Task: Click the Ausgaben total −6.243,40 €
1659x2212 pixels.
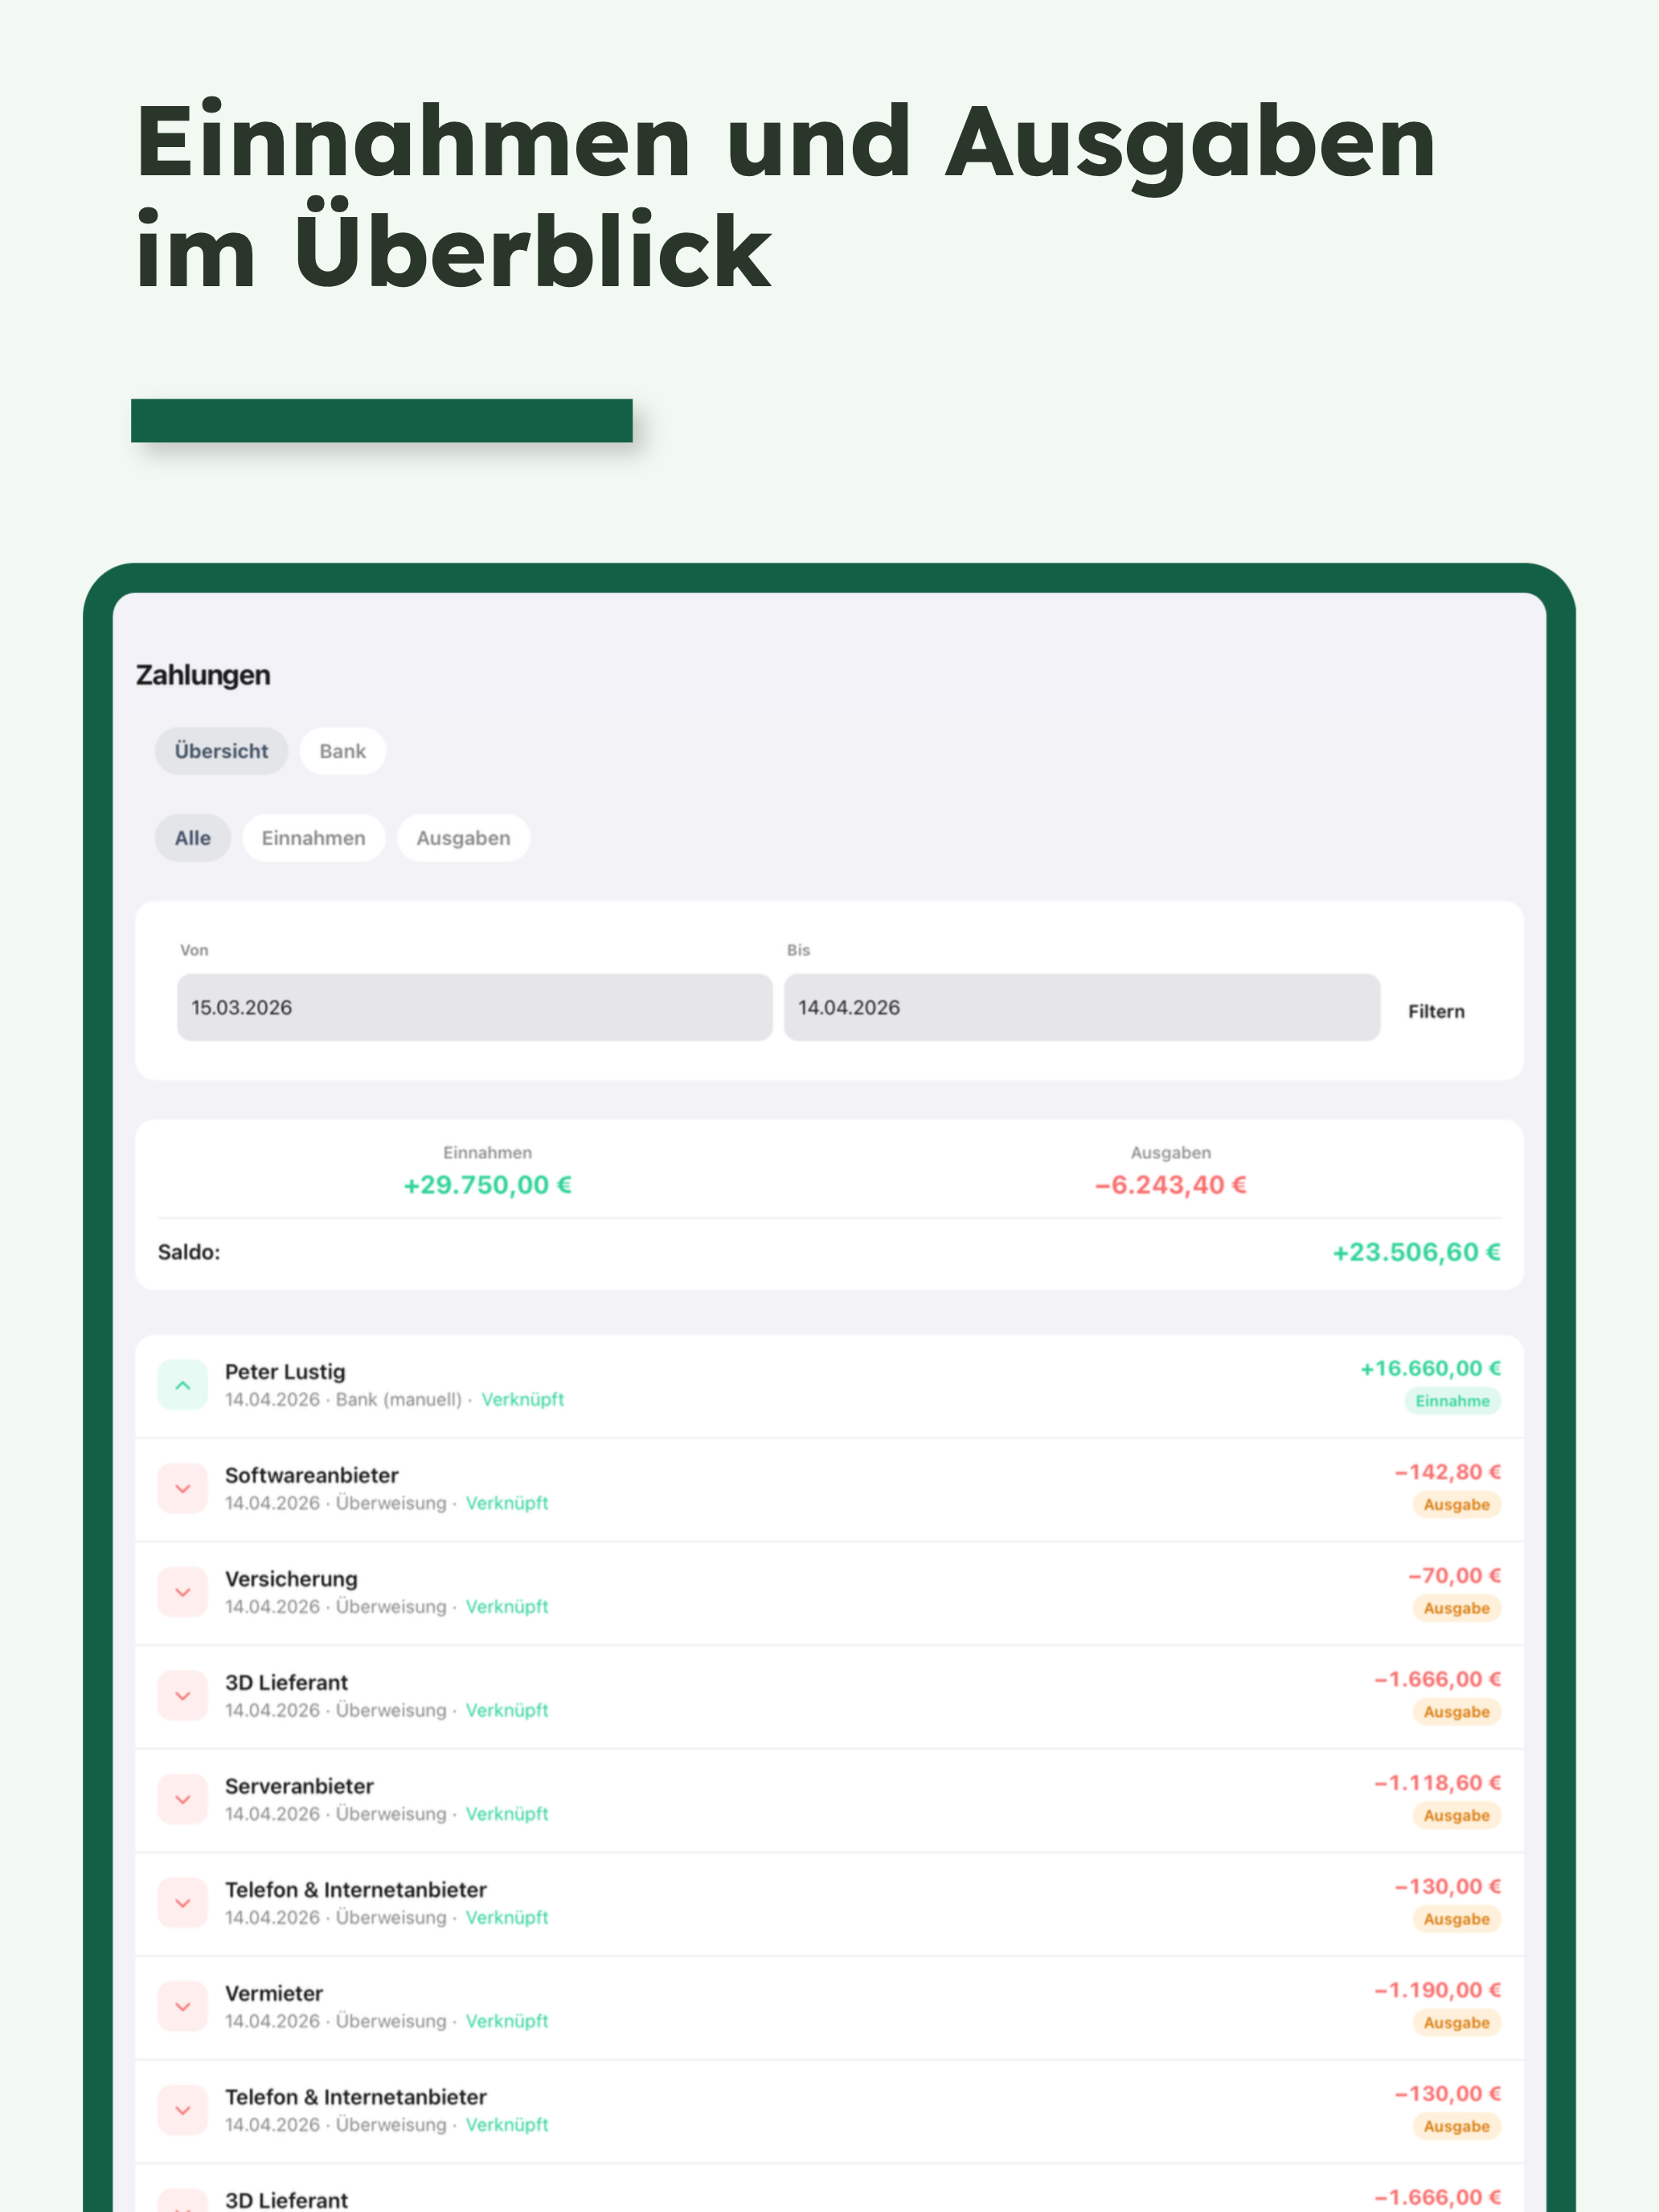Action: [x=1170, y=1185]
